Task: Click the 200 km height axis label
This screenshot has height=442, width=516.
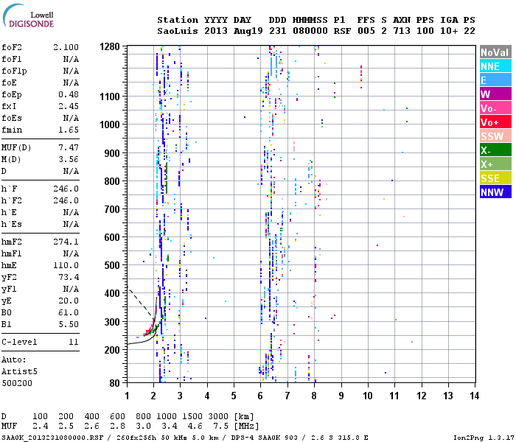Action: coord(112,350)
